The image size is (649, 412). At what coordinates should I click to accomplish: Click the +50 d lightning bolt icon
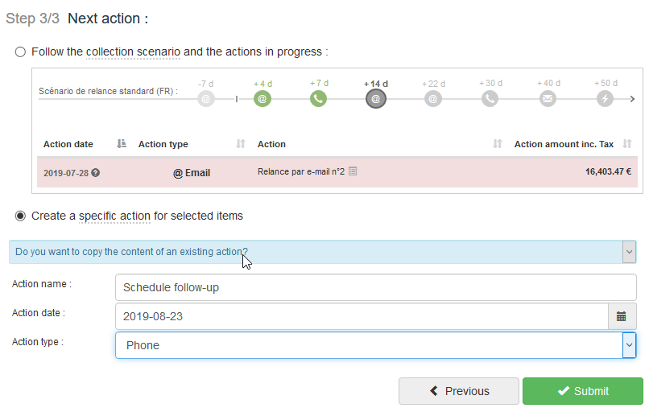(x=606, y=99)
